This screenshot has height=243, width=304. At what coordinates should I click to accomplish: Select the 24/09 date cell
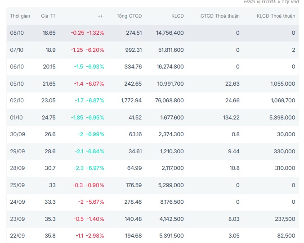tap(18, 202)
